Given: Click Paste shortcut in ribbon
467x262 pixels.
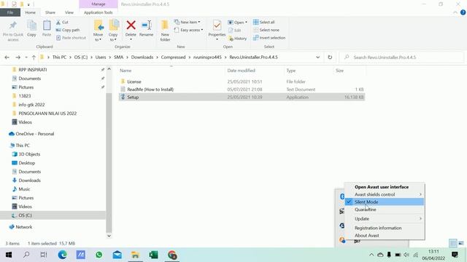Looking at the screenshot, I should [71, 38].
